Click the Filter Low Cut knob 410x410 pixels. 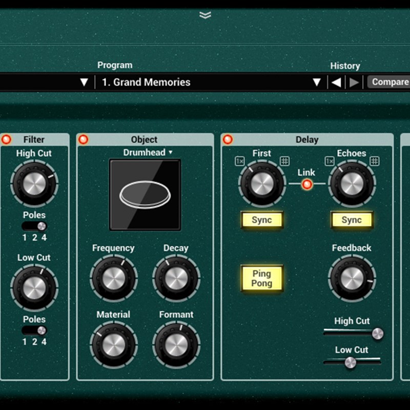point(34,288)
